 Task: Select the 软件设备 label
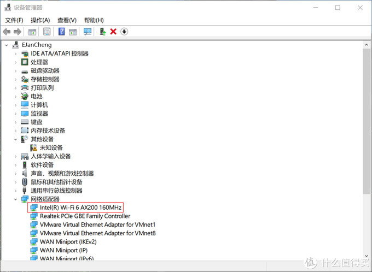tap(42, 165)
